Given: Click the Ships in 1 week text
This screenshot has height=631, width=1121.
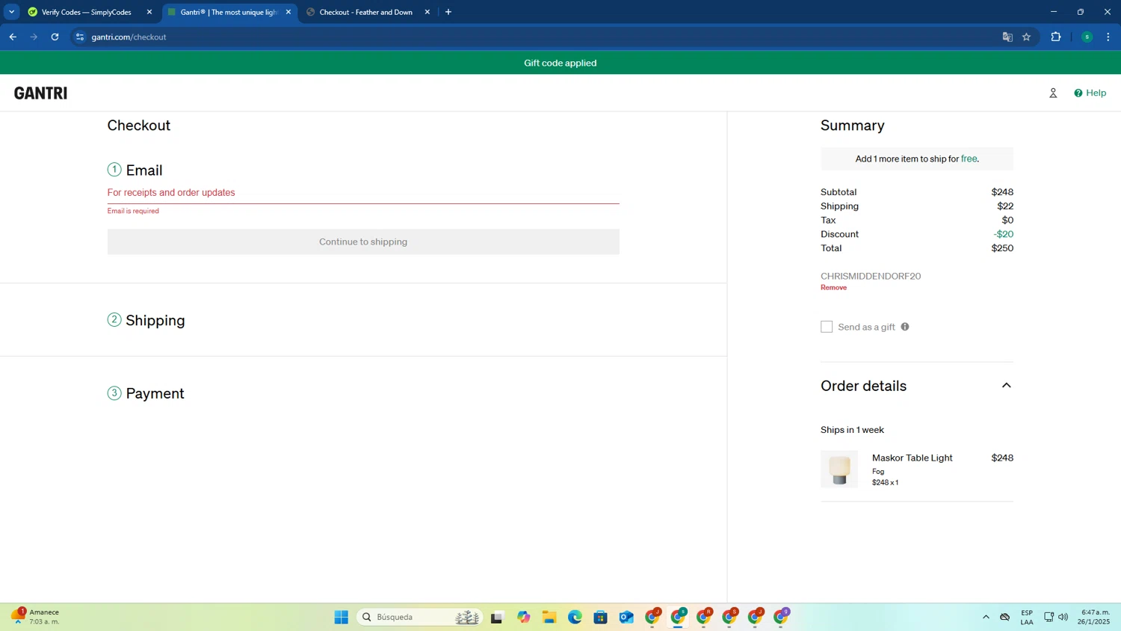Looking at the screenshot, I should tap(852, 430).
